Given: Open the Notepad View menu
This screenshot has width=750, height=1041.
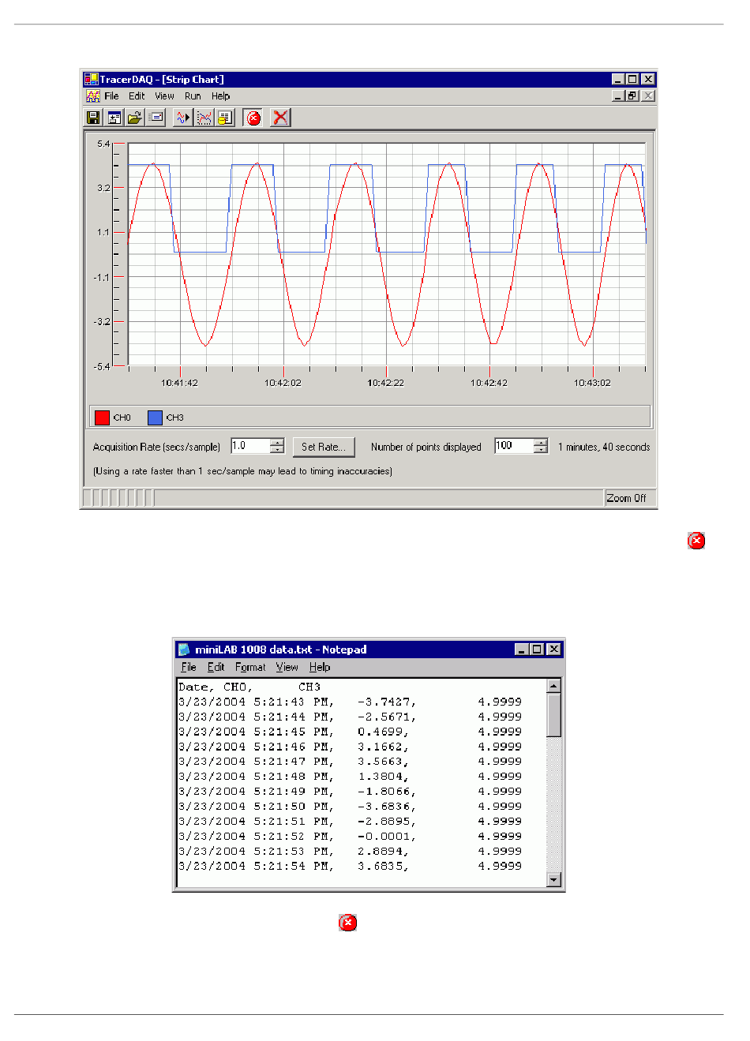Looking at the screenshot, I should click(x=287, y=667).
